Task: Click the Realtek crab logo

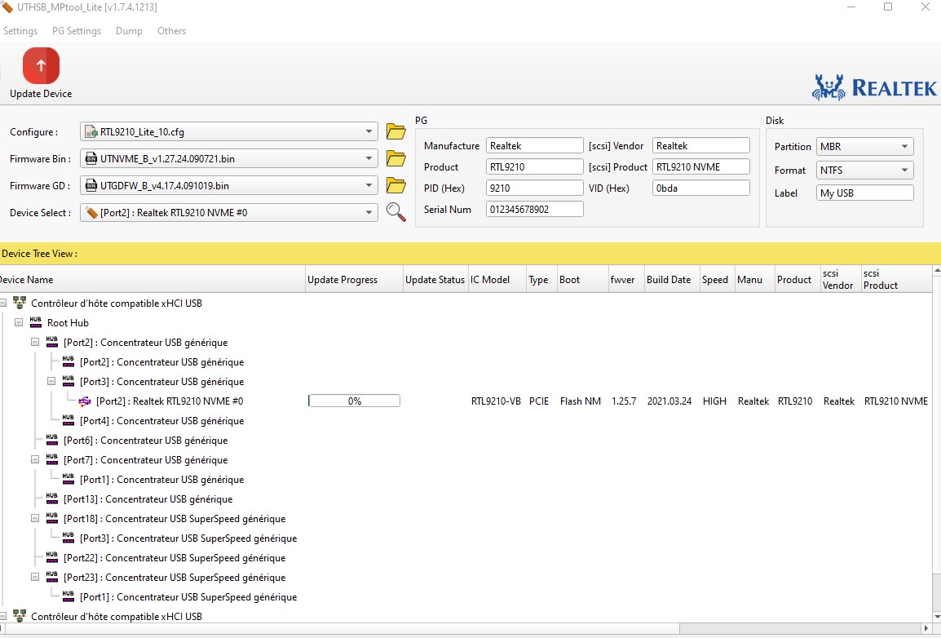Action: [828, 87]
